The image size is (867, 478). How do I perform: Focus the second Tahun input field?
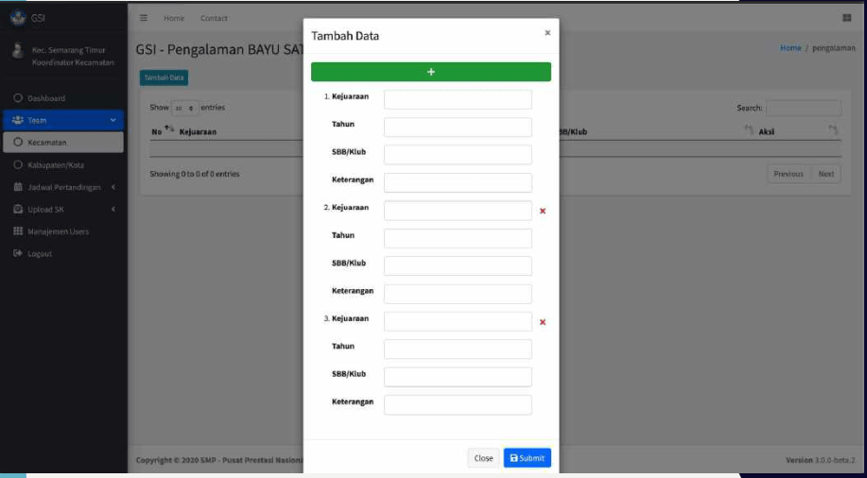tap(458, 238)
